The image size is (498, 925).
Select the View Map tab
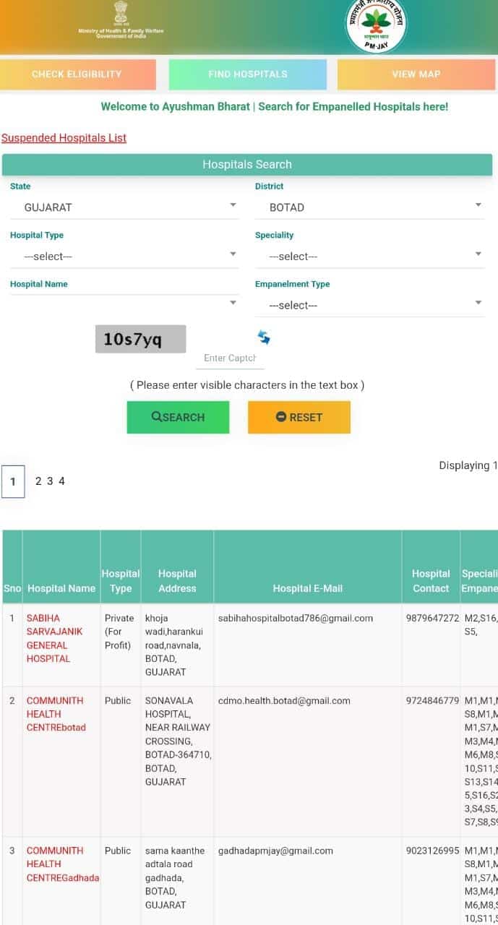point(416,74)
